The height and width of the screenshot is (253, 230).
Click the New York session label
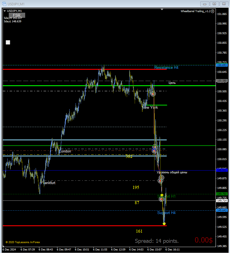click(150, 108)
